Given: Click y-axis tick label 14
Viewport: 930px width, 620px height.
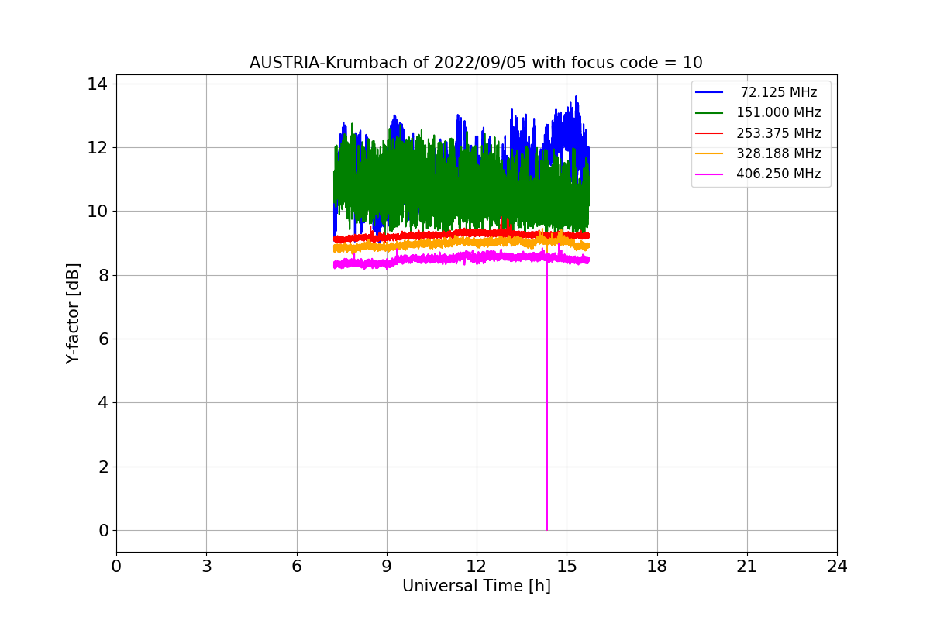Looking at the screenshot, I should click(99, 84).
